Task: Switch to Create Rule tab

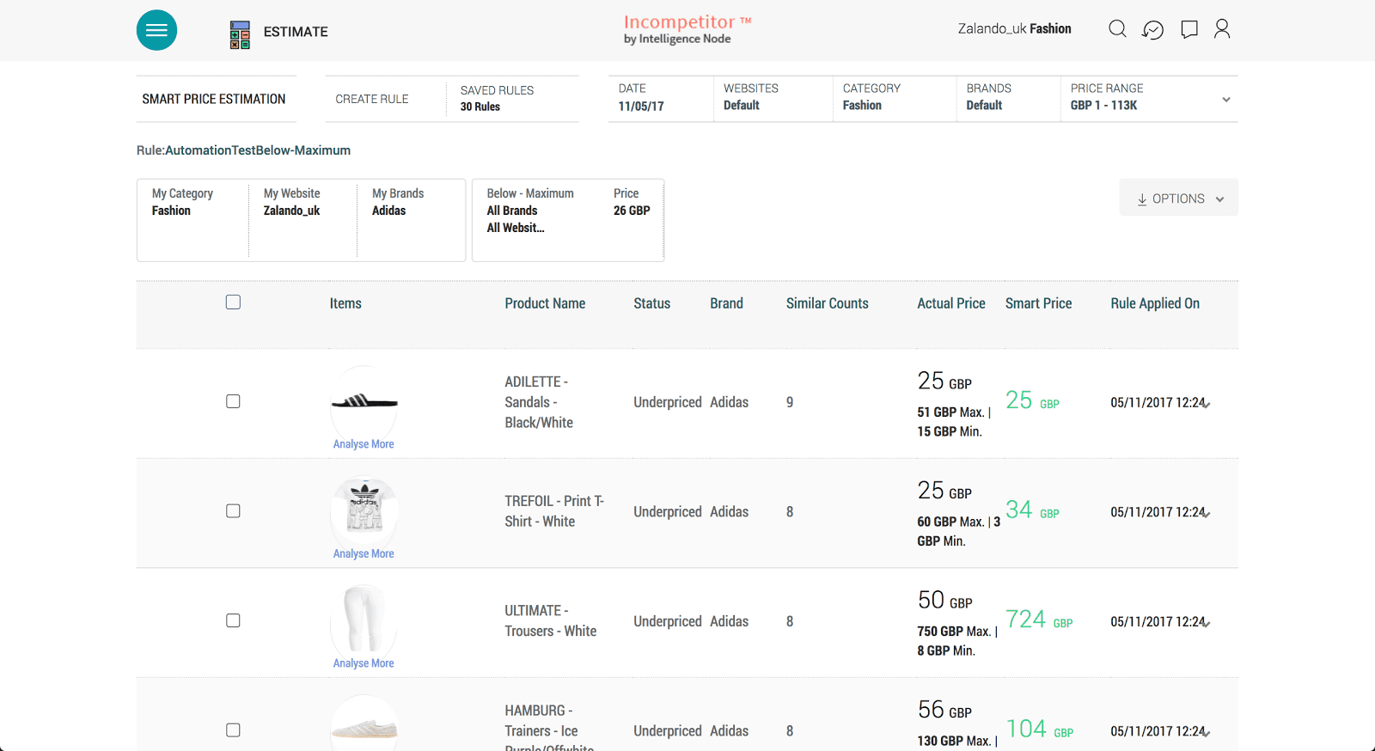Action: click(x=372, y=99)
